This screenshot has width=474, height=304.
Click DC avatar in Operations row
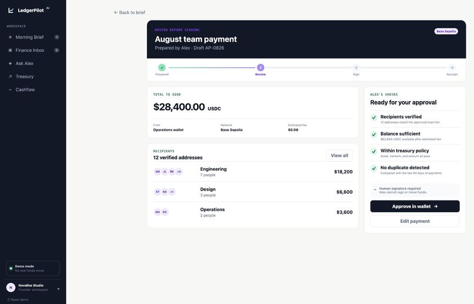pyautogui.click(x=165, y=212)
